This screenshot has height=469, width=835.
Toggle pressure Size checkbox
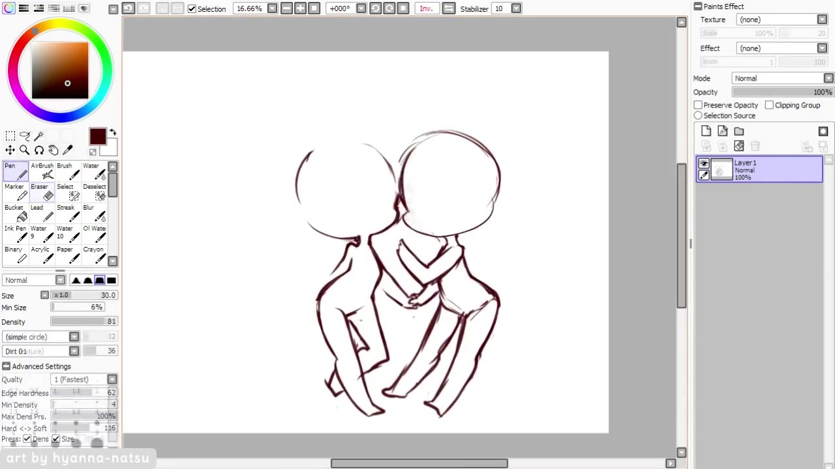pos(55,439)
